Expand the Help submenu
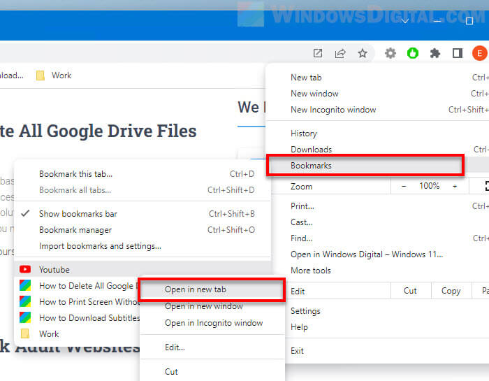The image size is (489, 381). (387, 327)
